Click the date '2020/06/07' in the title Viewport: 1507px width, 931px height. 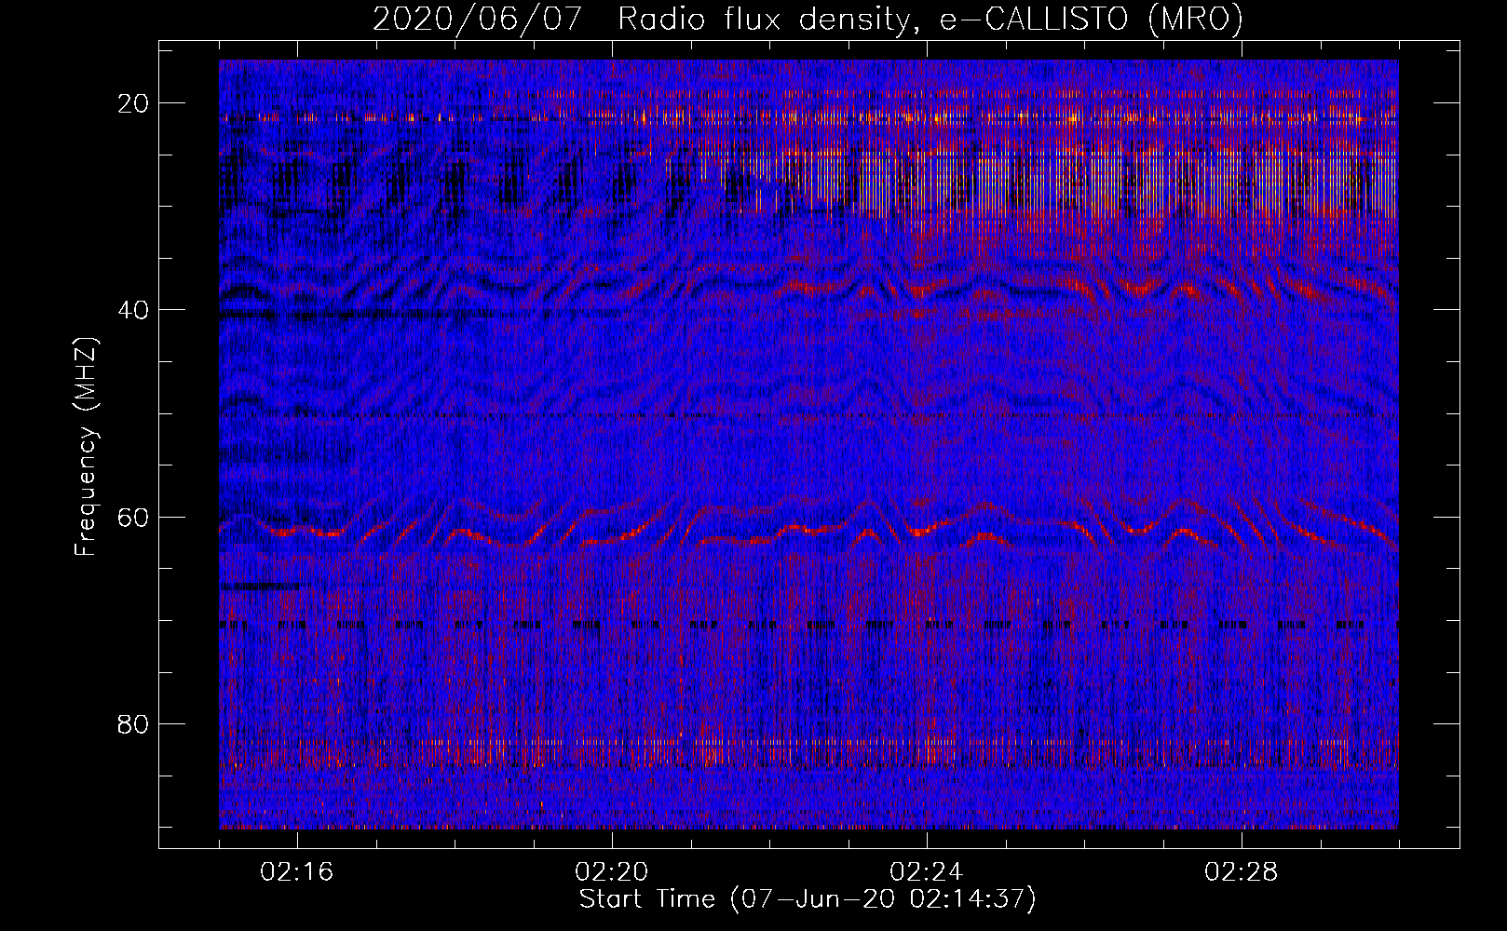pos(479,20)
